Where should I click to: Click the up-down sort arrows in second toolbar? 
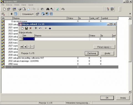(x=12, y=14)
